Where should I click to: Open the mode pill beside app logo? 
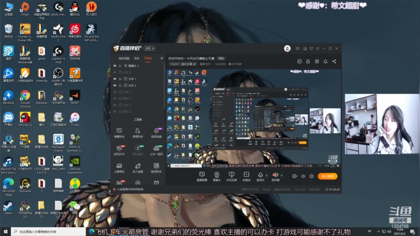[149, 48]
